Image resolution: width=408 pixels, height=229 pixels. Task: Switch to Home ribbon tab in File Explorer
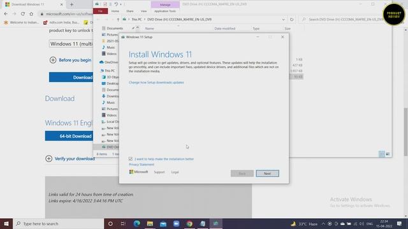[x=115, y=11]
